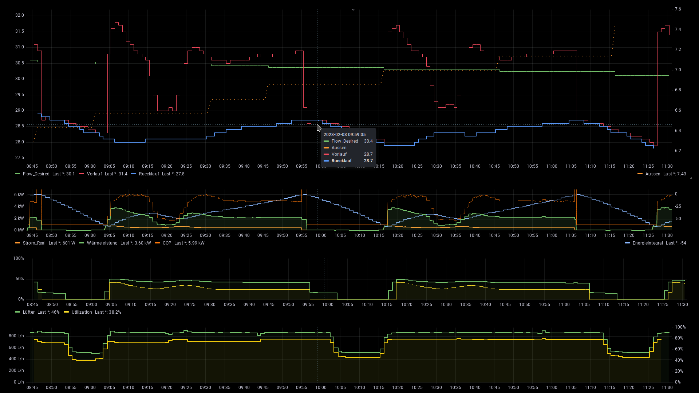The width and height of the screenshot is (699, 393).
Task: Click Strom_Real value 'Last *: 601 W'
Action: click(x=62, y=243)
